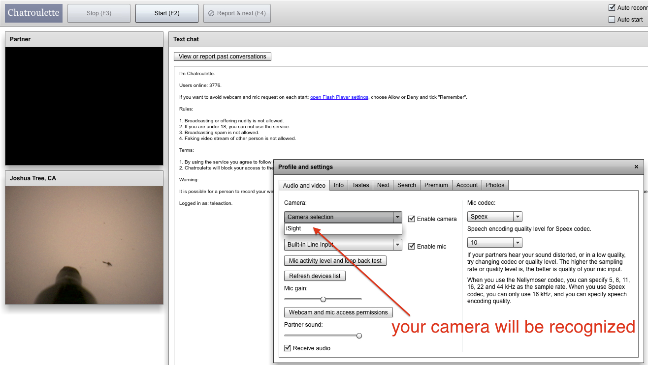Open the Speex mic codec dropdown
The height and width of the screenshot is (365, 648).
[495, 217]
